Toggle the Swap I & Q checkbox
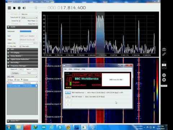 click(x=37, y=24)
